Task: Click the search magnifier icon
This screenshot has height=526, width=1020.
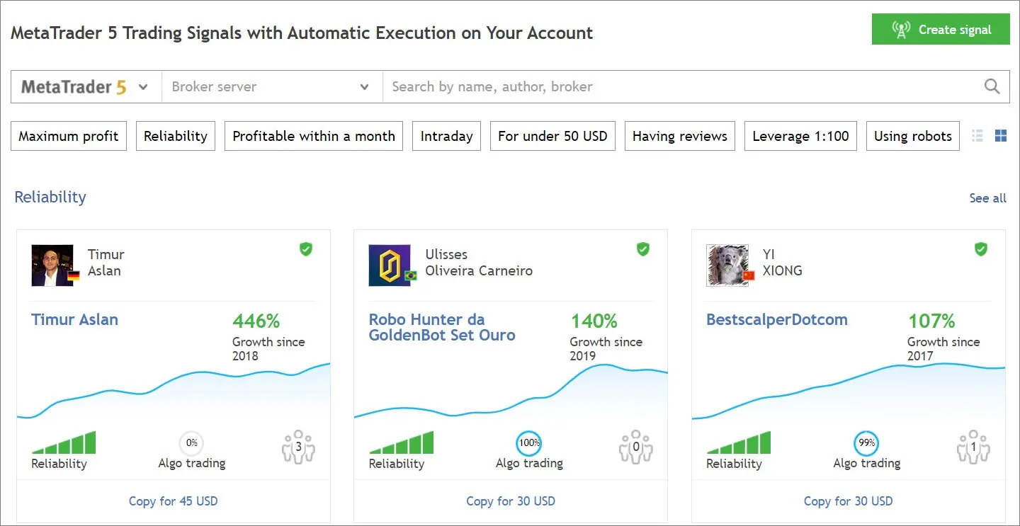Action: [991, 86]
